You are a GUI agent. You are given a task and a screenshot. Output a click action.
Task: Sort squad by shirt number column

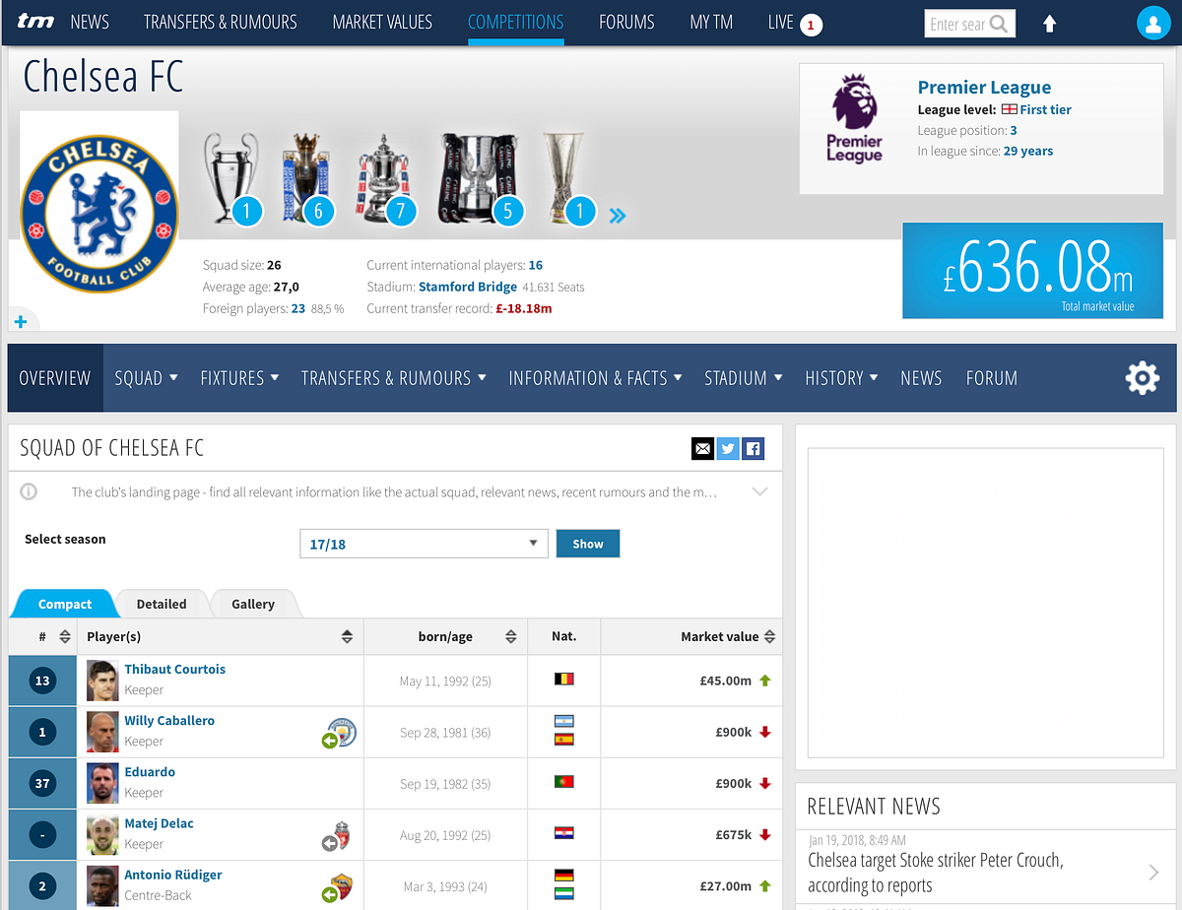(x=65, y=636)
